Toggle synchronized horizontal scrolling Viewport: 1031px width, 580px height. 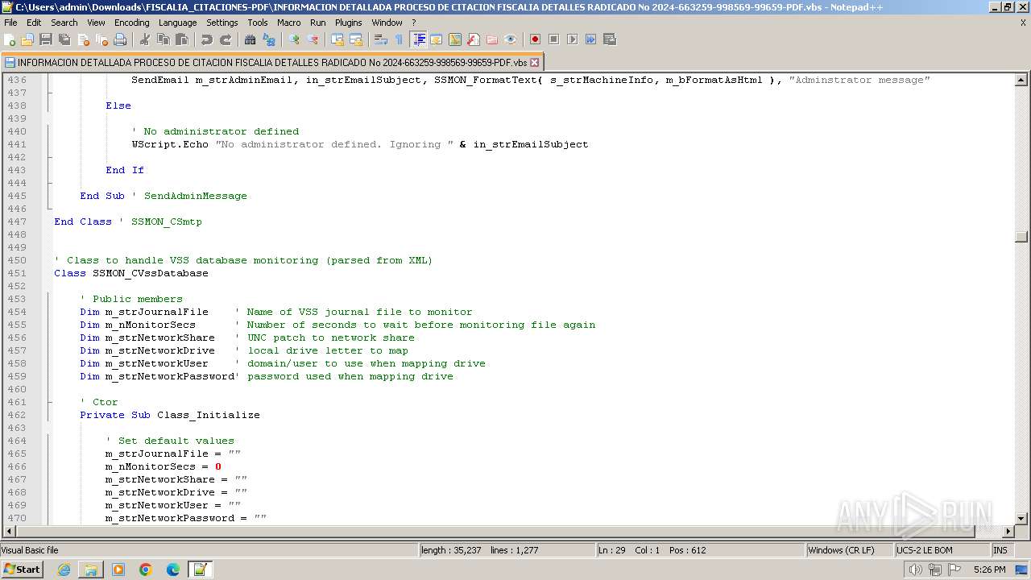tap(356, 39)
